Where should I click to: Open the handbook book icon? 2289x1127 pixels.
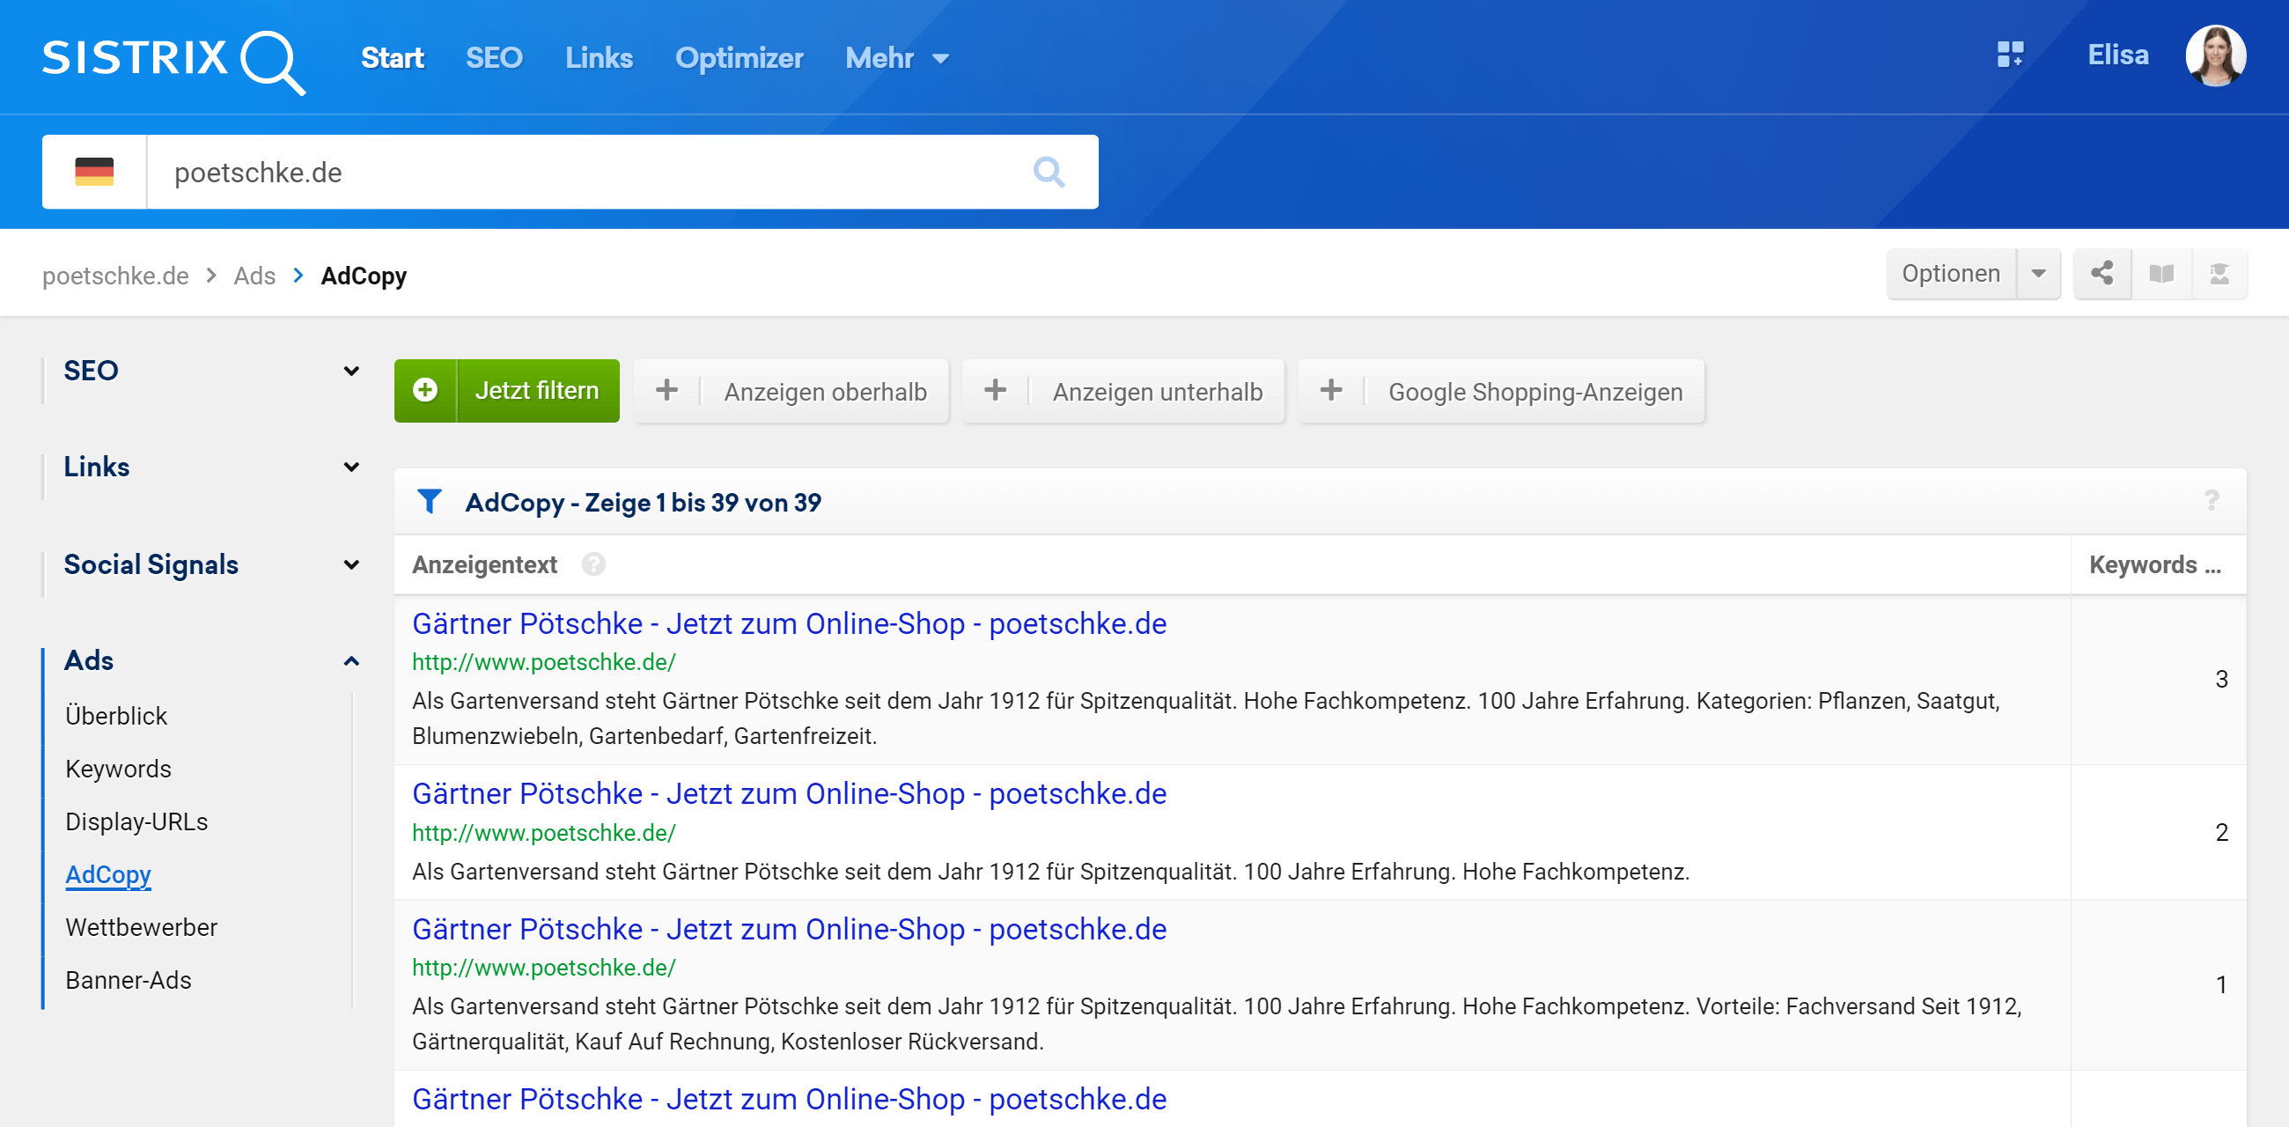2161,274
